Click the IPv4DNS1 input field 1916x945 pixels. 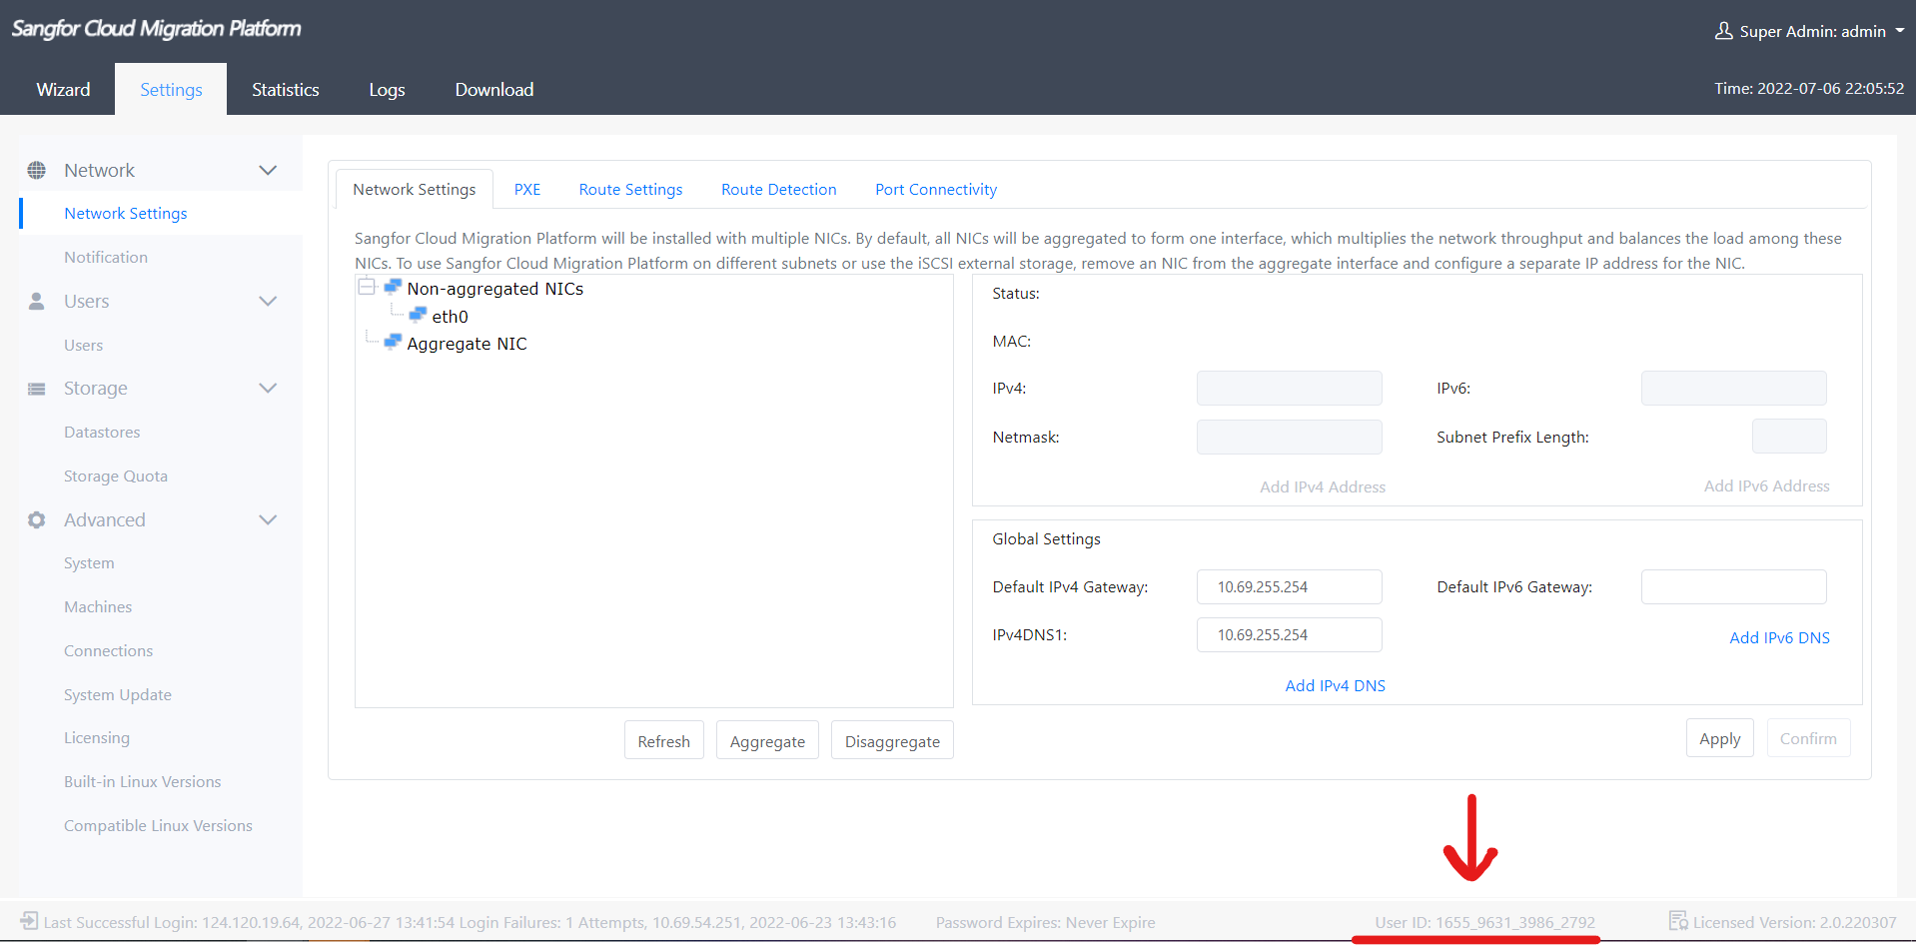(x=1290, y=634)
